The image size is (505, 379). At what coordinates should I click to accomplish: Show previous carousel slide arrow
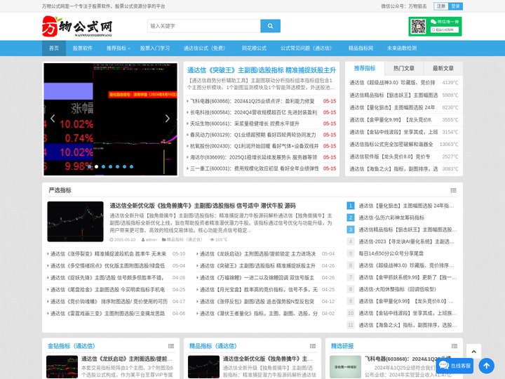(53, 119)
